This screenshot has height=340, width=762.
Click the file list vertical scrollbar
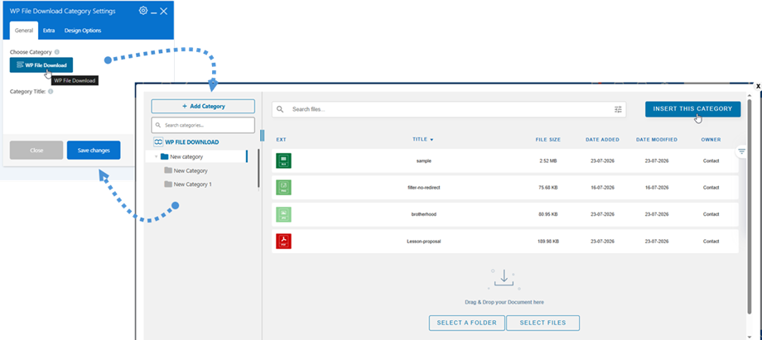click(x=750, y=207)
